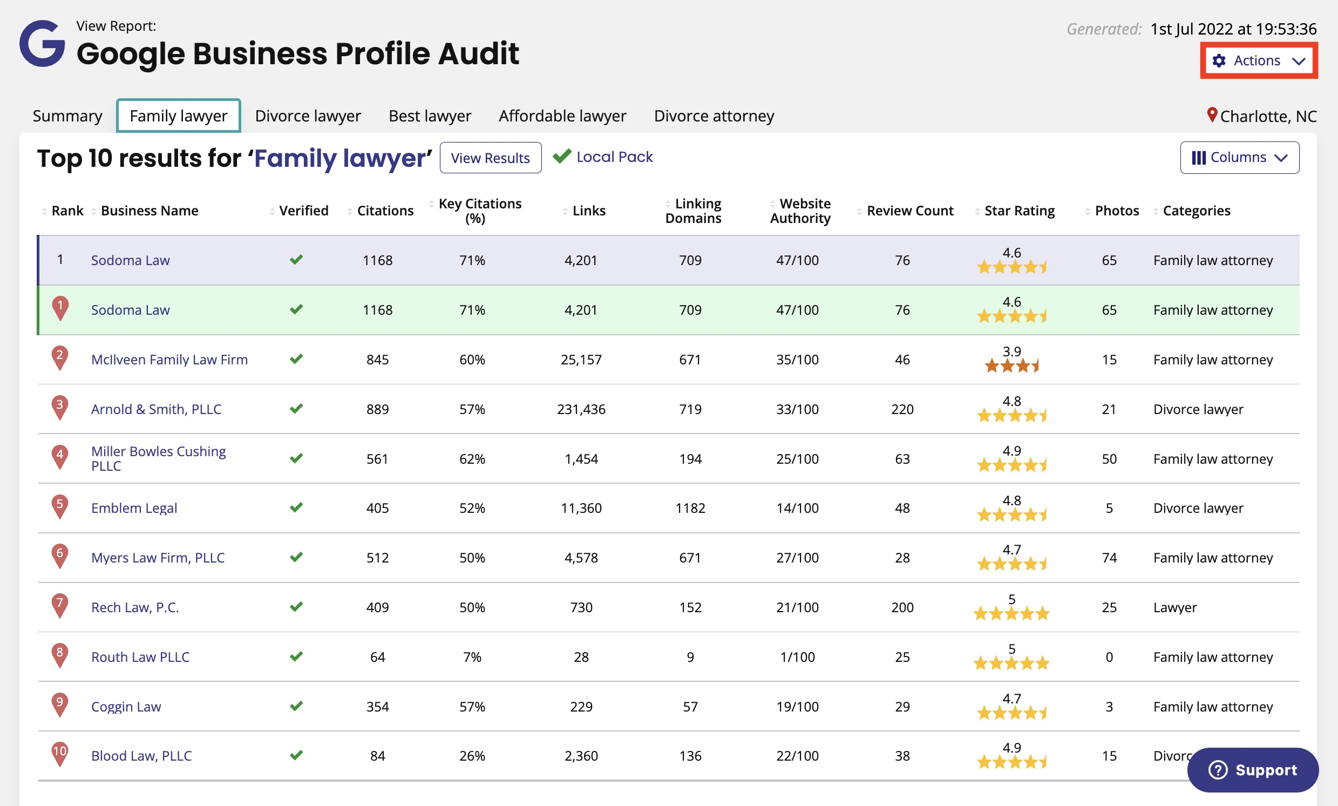Click the Google G logo

click(x=42, y=43)
